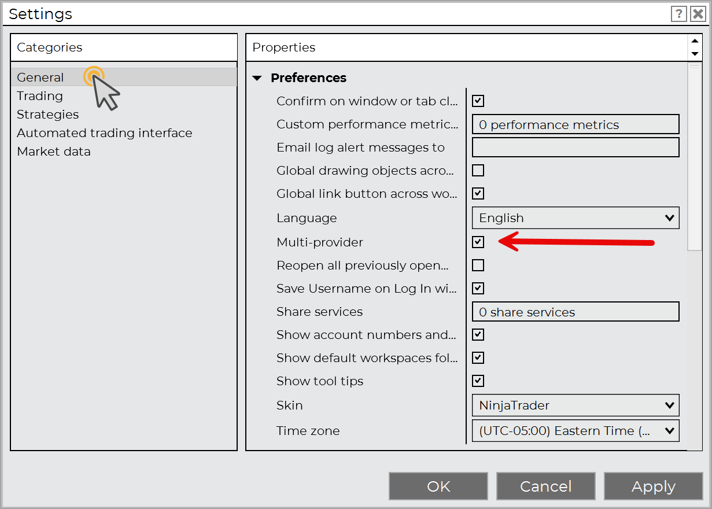The height and width of the screenshot is (509, 712).
Task: Disable Show tool tips checkbox
Action: (x=478, y=381)
